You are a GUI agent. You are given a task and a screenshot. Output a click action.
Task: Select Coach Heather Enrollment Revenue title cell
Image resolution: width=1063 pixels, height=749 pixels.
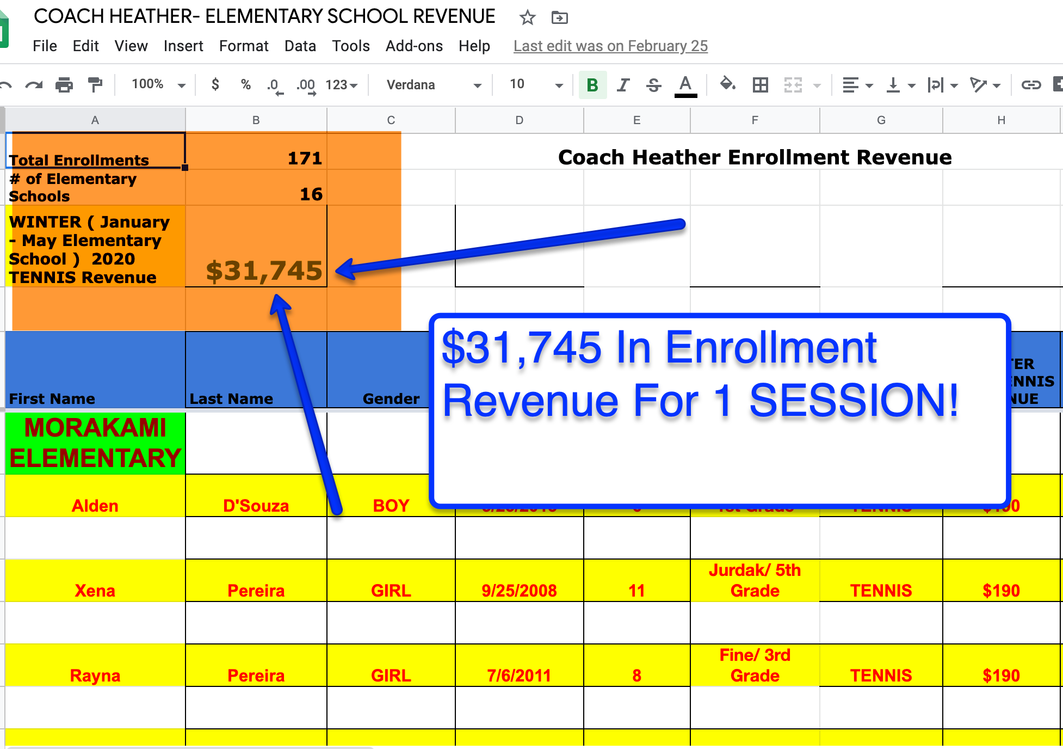(x=755, y=157)
